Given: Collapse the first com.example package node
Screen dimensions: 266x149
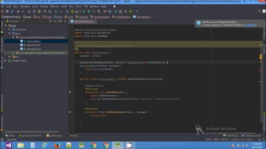Looking at the screenshot, I should click(13, 37).
